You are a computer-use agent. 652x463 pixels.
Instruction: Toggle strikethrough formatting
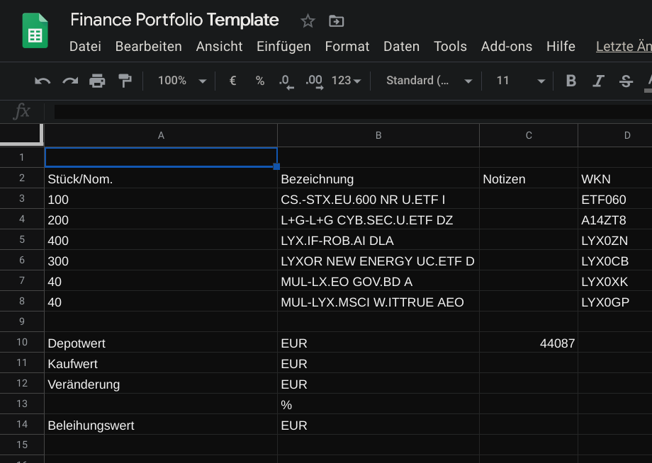click(626, 81)
